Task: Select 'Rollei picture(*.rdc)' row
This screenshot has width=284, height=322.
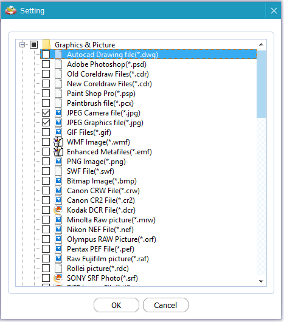Action: pos(98,268)
